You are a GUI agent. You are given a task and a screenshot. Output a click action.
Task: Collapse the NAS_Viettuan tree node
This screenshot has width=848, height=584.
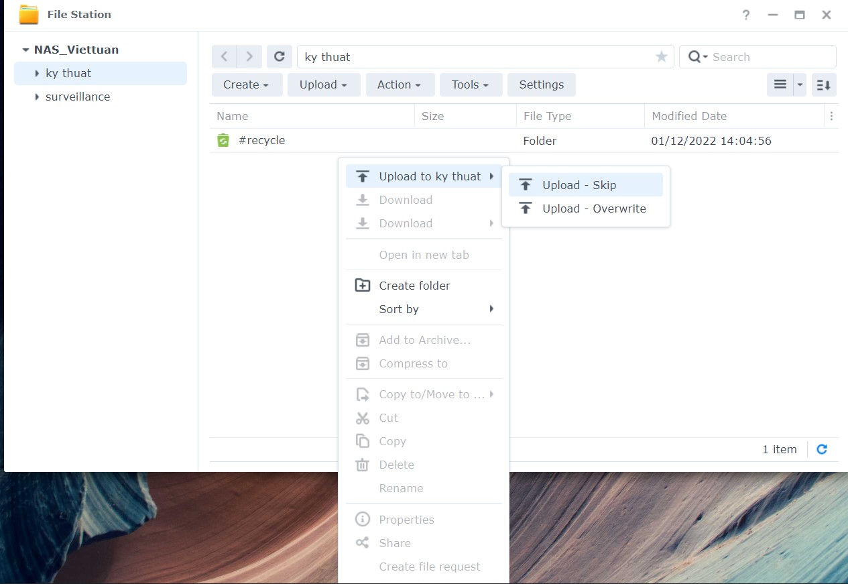pos(25,50)
